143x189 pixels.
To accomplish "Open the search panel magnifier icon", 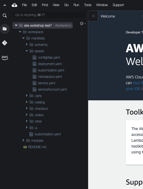I will [4, 16].
